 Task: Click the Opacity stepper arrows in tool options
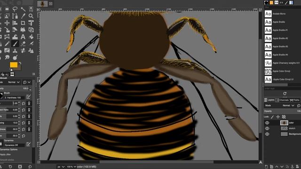point(30,89)
